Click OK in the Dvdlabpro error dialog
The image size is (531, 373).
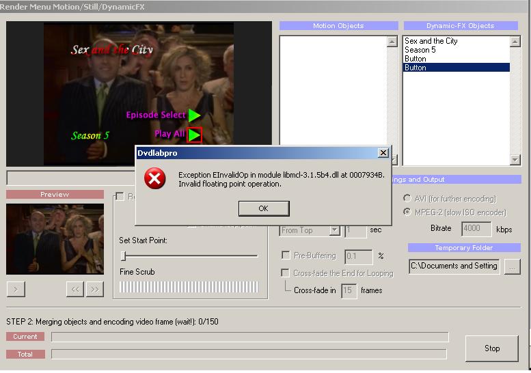(264, 208)
